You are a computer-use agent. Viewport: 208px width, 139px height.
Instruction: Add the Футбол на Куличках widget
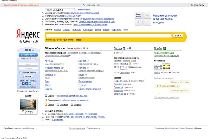click(x=179, y=91)
